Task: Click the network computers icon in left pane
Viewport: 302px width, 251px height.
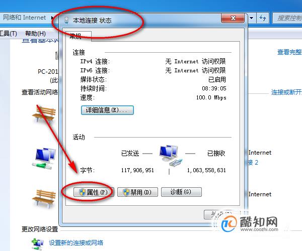Action: (x=44, y=159)
